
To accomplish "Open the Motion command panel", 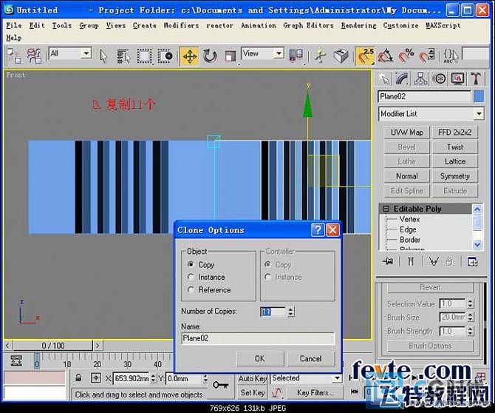I will point(439,78).
